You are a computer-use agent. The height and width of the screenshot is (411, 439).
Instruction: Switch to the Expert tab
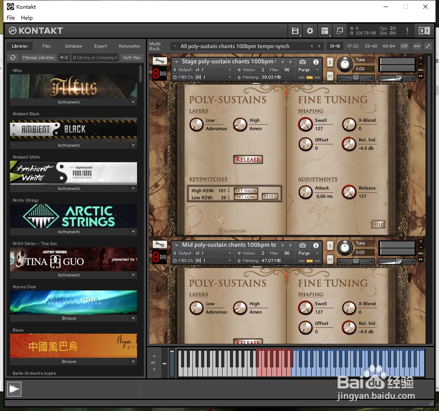(100, 46)
